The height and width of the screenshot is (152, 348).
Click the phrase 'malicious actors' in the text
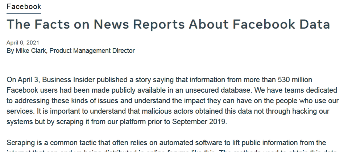(167, 111)
